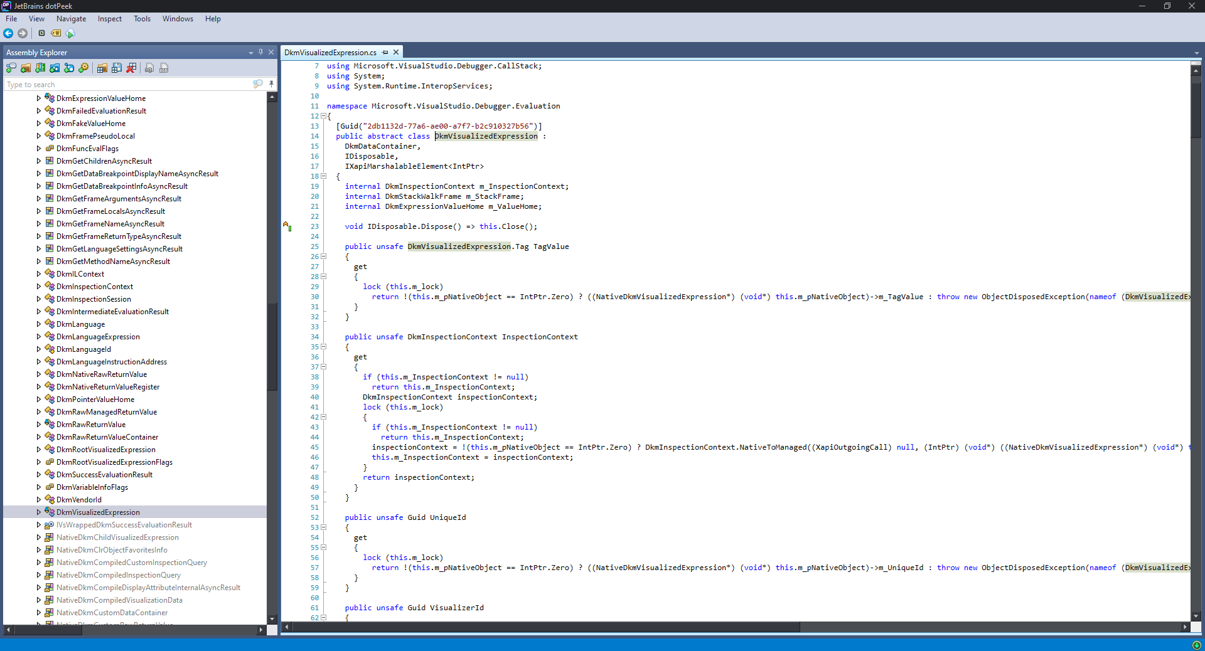Image resolution: width=1205 pixels, height=651 pixels.
Task: Click the DkmDataContainer base type on line 15
Action: pos(380,146)
